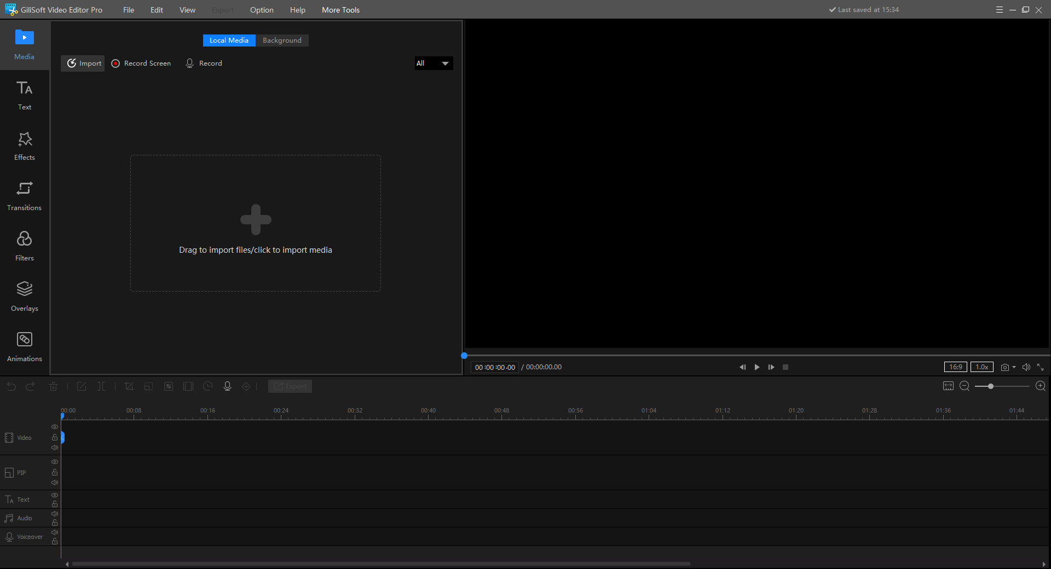
Task: Click the plus drop zone to import media
Action: pos(256,223)
